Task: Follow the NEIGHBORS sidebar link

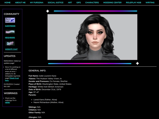Action: pos(10,38)
